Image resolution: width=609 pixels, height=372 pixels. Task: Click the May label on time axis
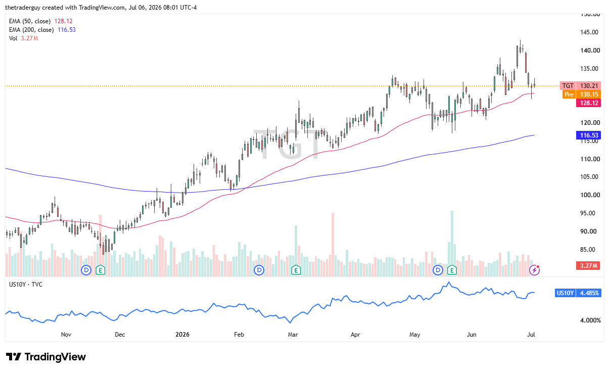coord(415,335)
